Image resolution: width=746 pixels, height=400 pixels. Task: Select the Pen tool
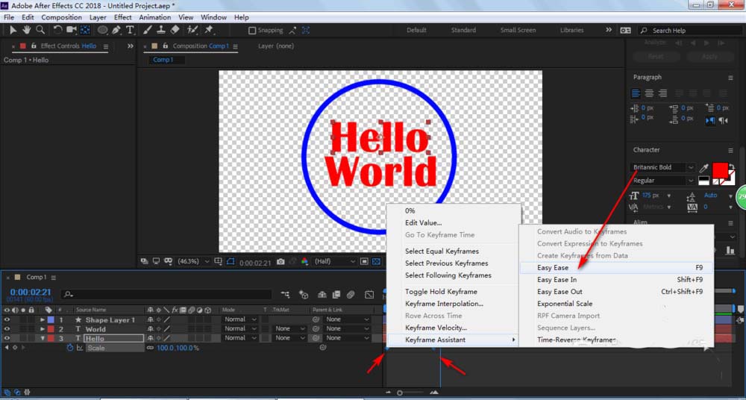pos(117,30)
